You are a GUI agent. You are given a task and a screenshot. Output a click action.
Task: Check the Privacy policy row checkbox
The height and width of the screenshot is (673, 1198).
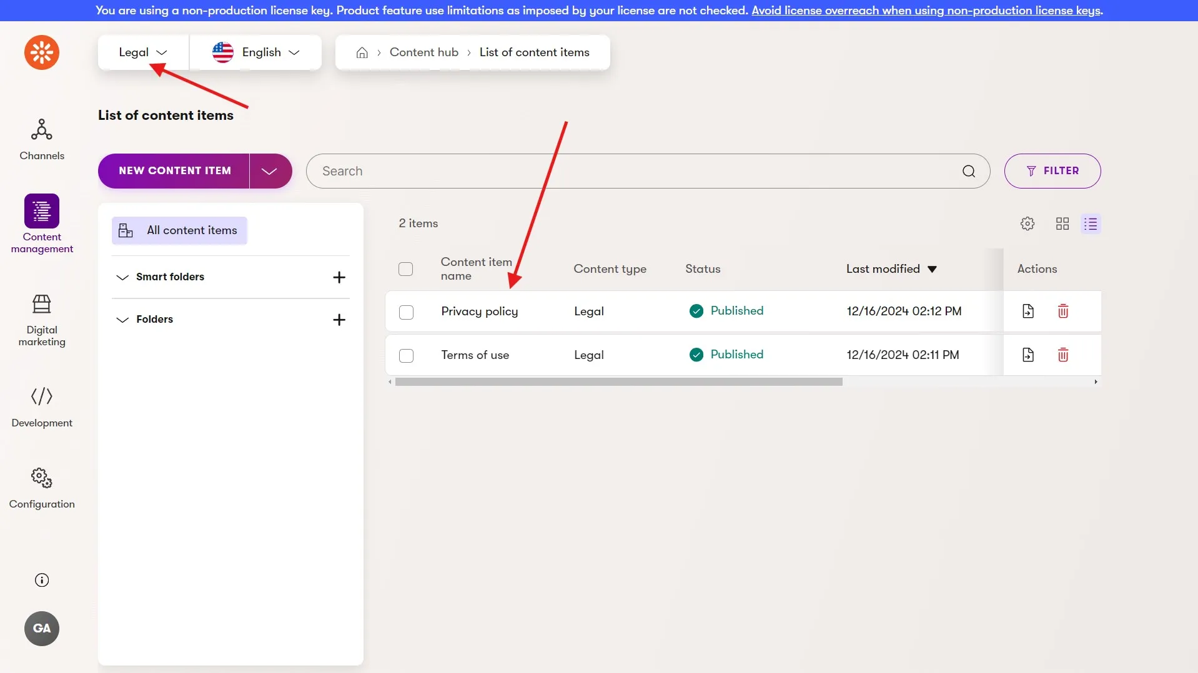(x=407, y=312)
